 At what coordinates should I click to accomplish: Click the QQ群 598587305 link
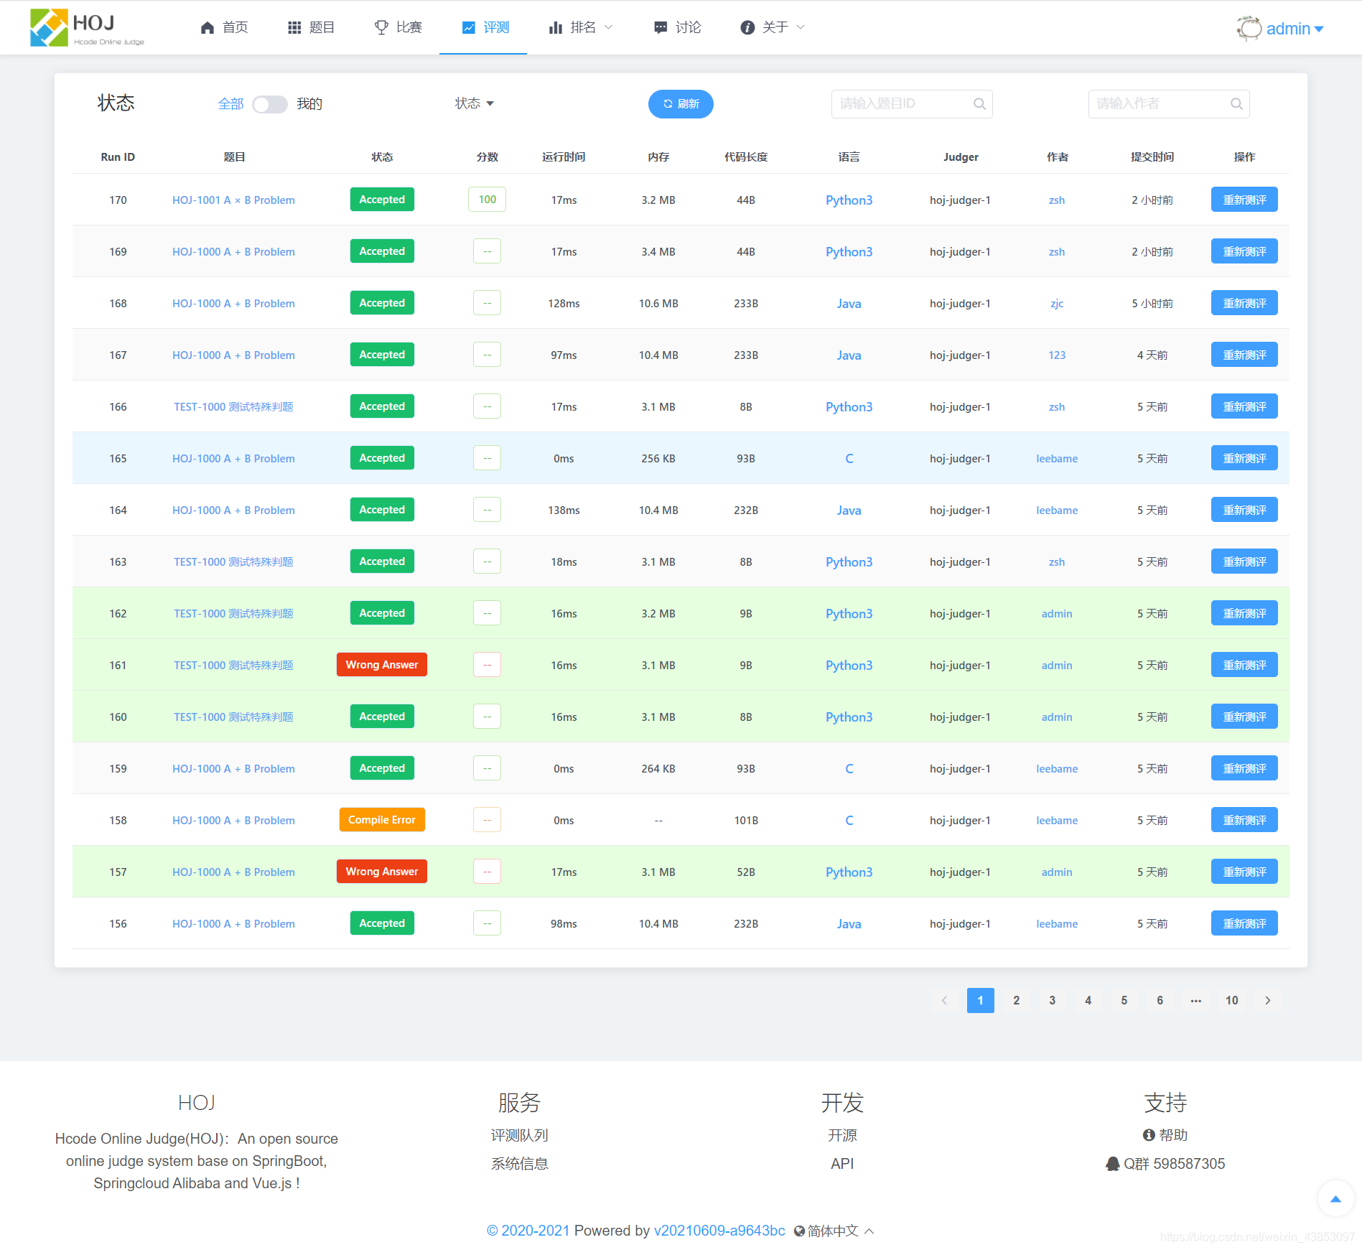point(1165,1164)
